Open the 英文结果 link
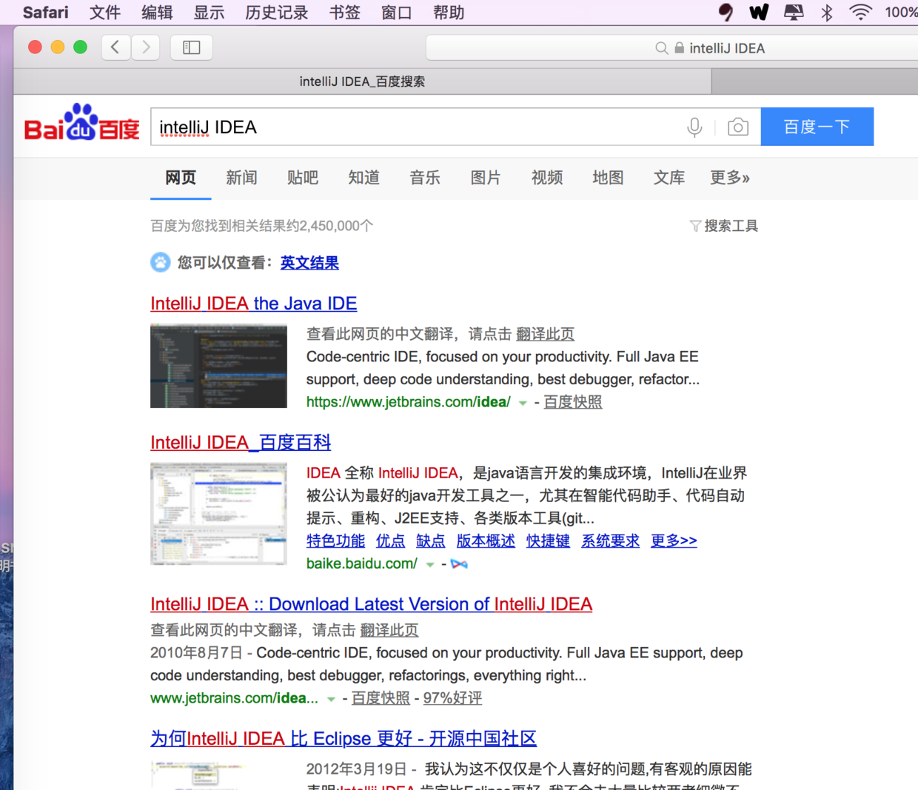Image resolution: width=918 pixels, height=790 pixels. 309,263
